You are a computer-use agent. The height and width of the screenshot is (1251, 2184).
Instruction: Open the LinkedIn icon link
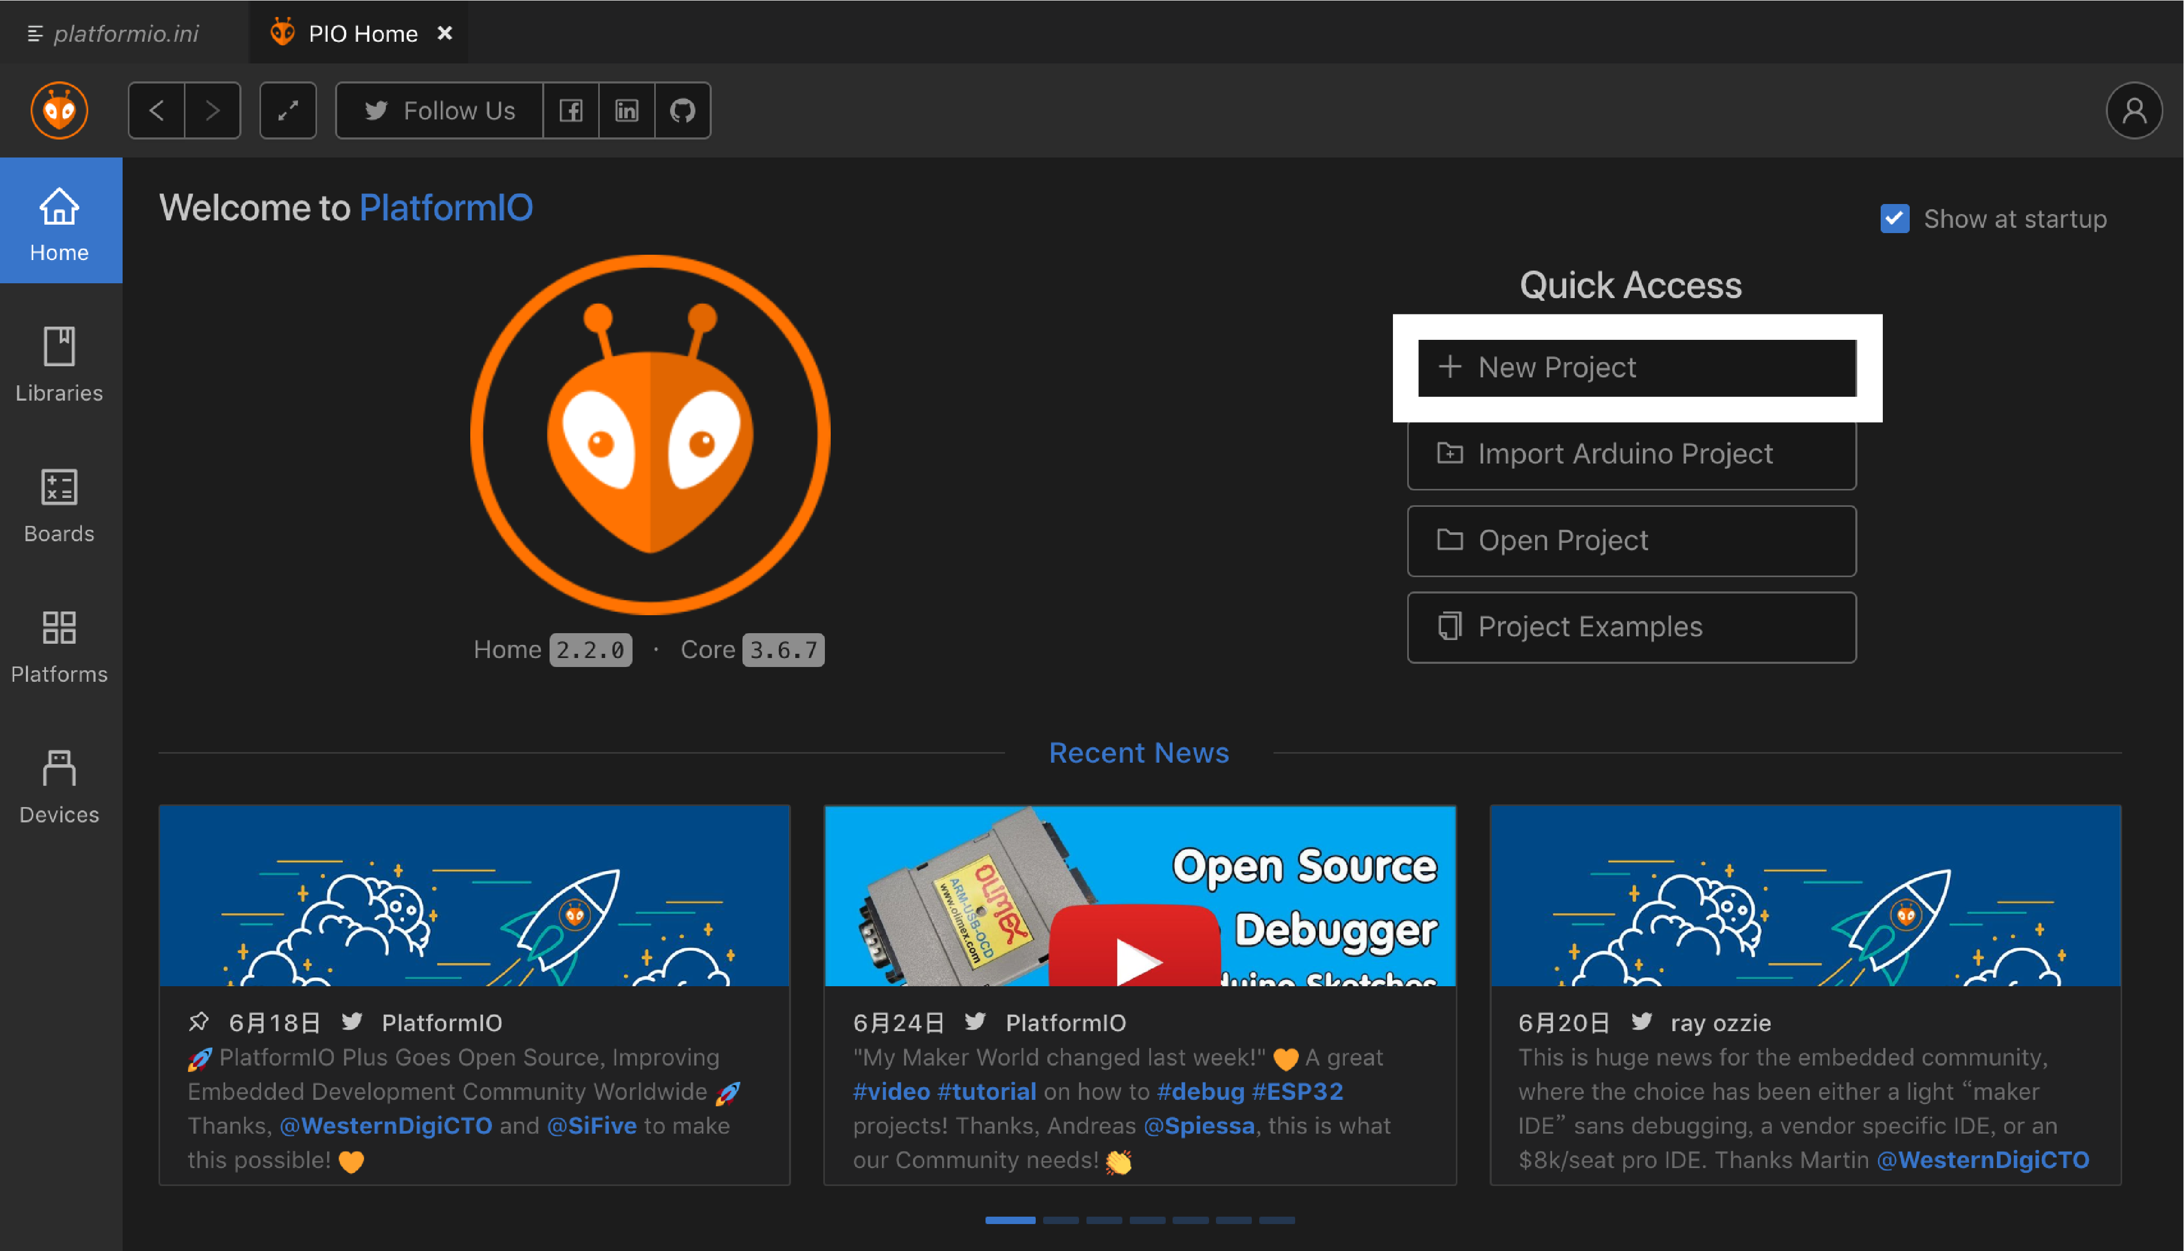click(x=627, y=110)
